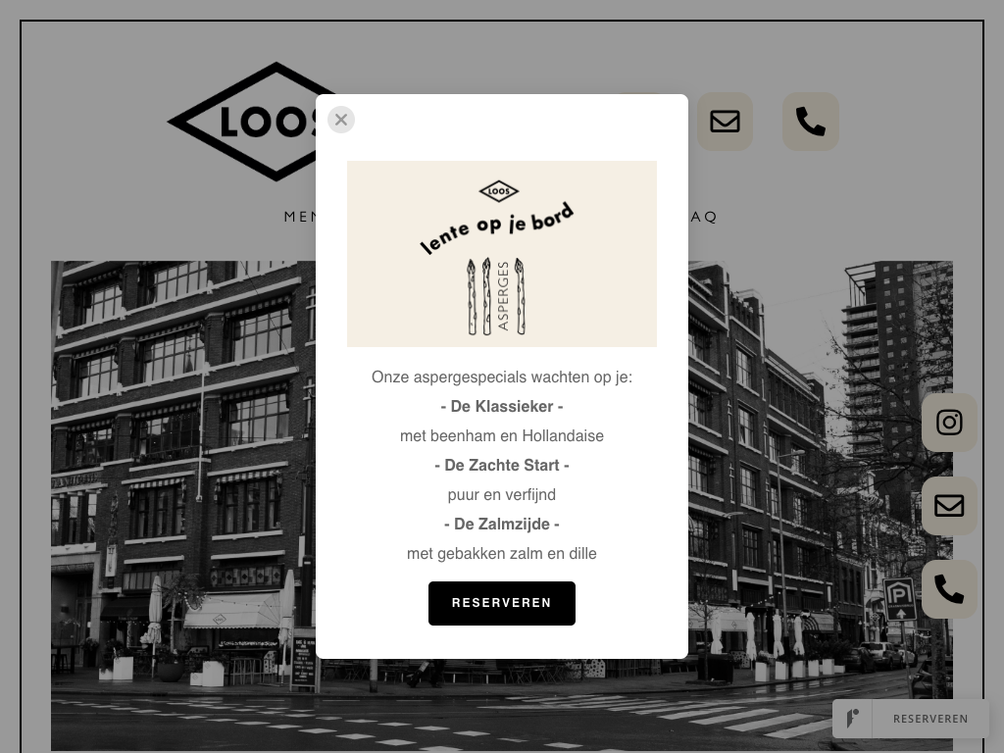Click the ASPERGES asparagus illustration
The width and height of the screenshot is (1004, 753).
click(496, 296)
